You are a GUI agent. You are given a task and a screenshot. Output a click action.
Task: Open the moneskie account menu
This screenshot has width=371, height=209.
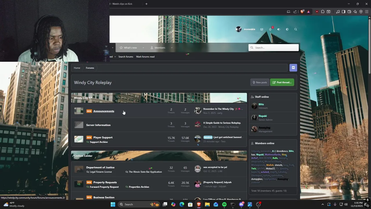pyautogui.click(x=245, y=29)
